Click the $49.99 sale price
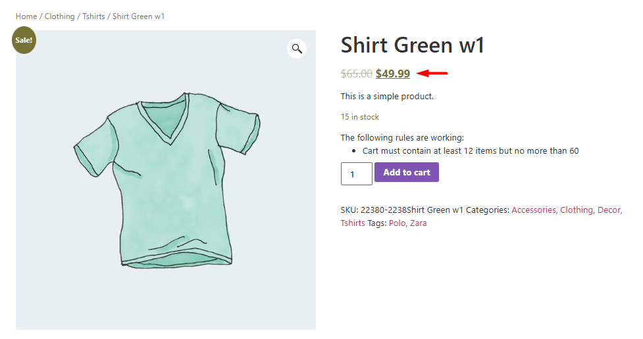The image size is (643, 339). 393,74
